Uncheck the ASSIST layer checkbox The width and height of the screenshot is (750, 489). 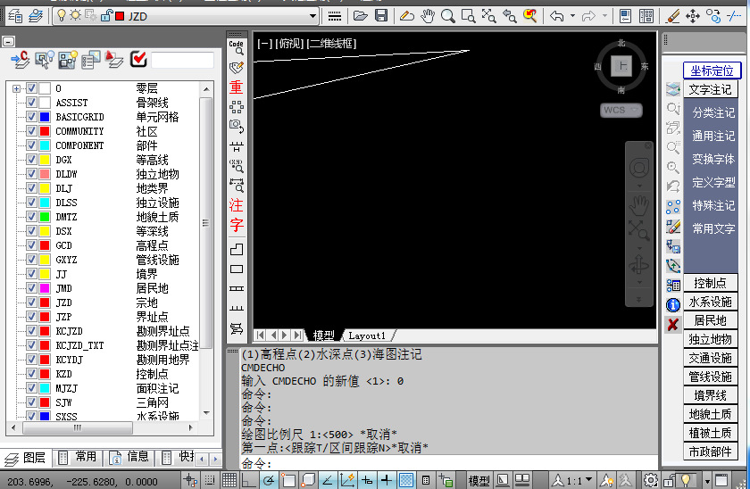click(x=31, y=103)
